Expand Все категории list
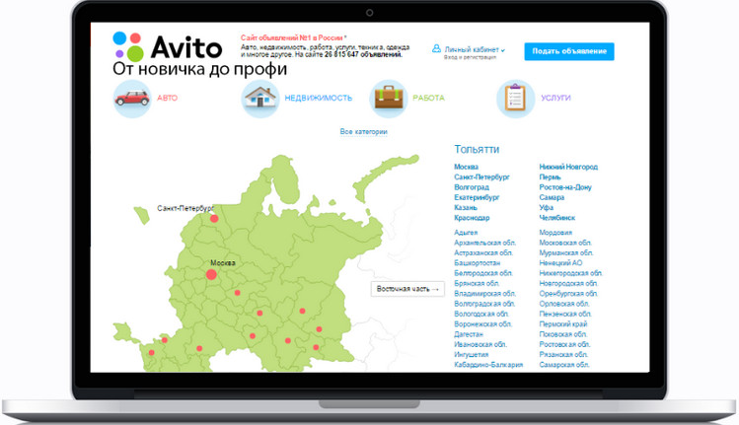 point(363,131)
